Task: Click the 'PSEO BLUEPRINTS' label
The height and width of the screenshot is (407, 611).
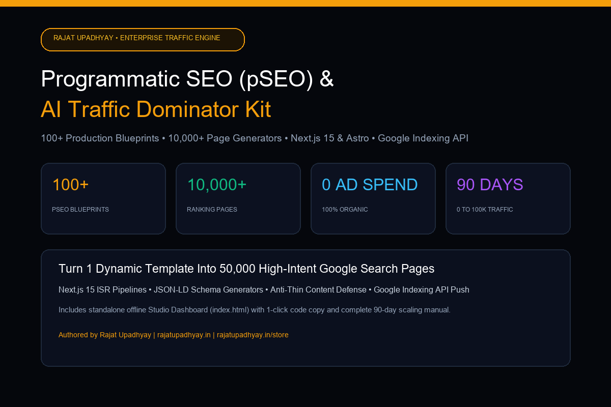Action: point(80,210)
